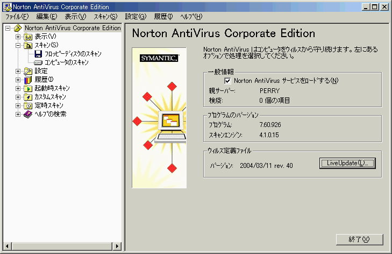The height and width of the screenshot is (254, 392).
Task: Click the title bar application icon
Action: (7, 7)
